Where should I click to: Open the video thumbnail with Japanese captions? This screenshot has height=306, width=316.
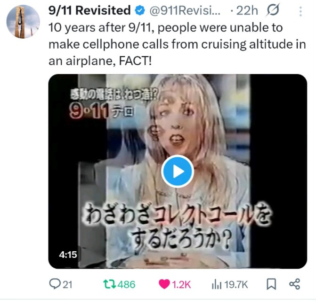pyautogui.click(x=178, y=171)
